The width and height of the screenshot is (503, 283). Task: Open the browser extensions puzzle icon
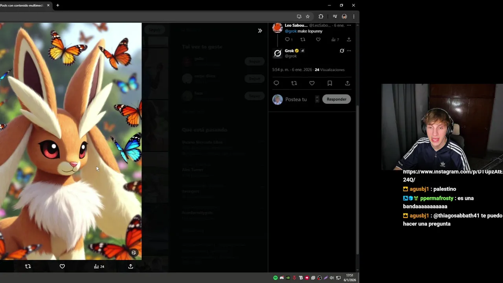321,17
